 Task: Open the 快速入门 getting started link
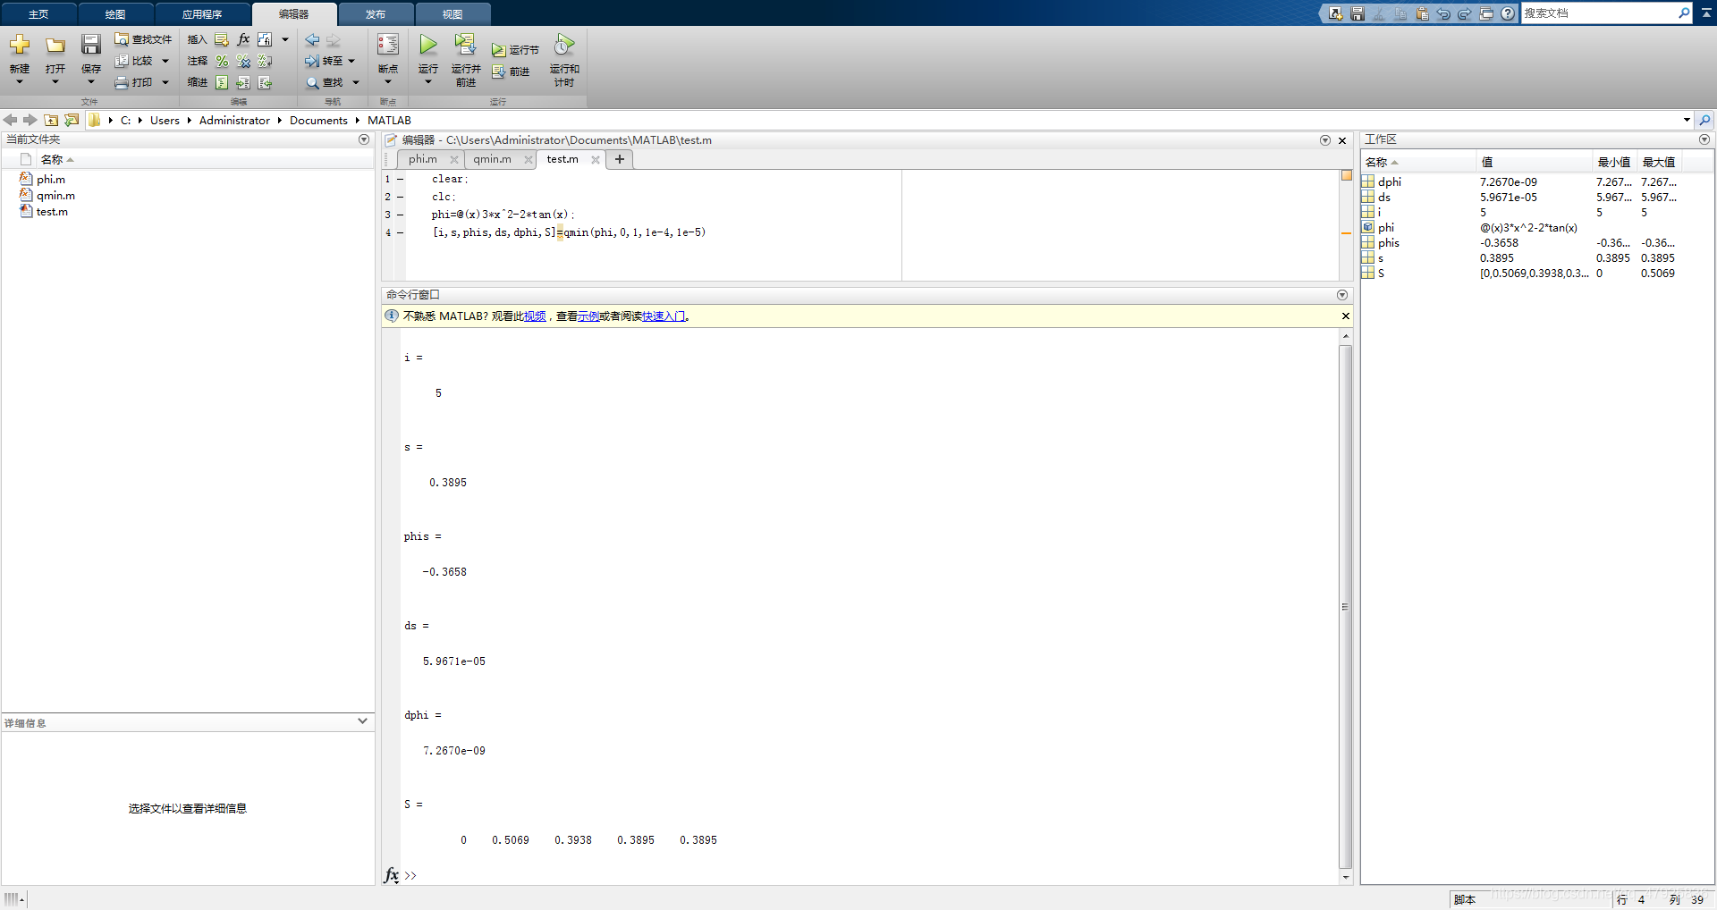click(x=664, y=316)
